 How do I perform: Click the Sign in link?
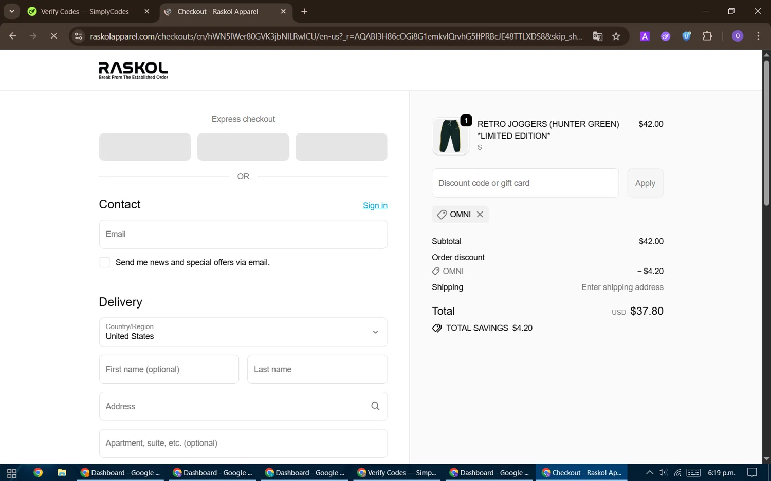[x=375, y=205]
